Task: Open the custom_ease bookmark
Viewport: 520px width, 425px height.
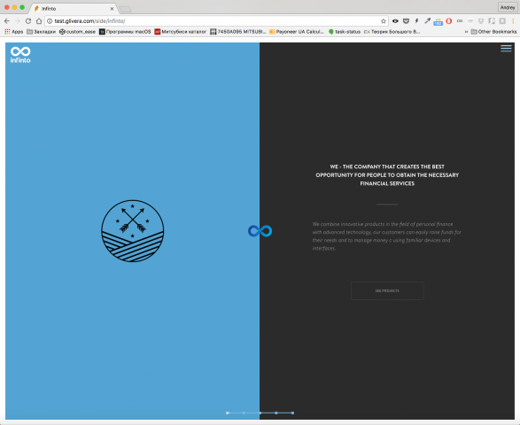Action: click(x=77, y=32)
